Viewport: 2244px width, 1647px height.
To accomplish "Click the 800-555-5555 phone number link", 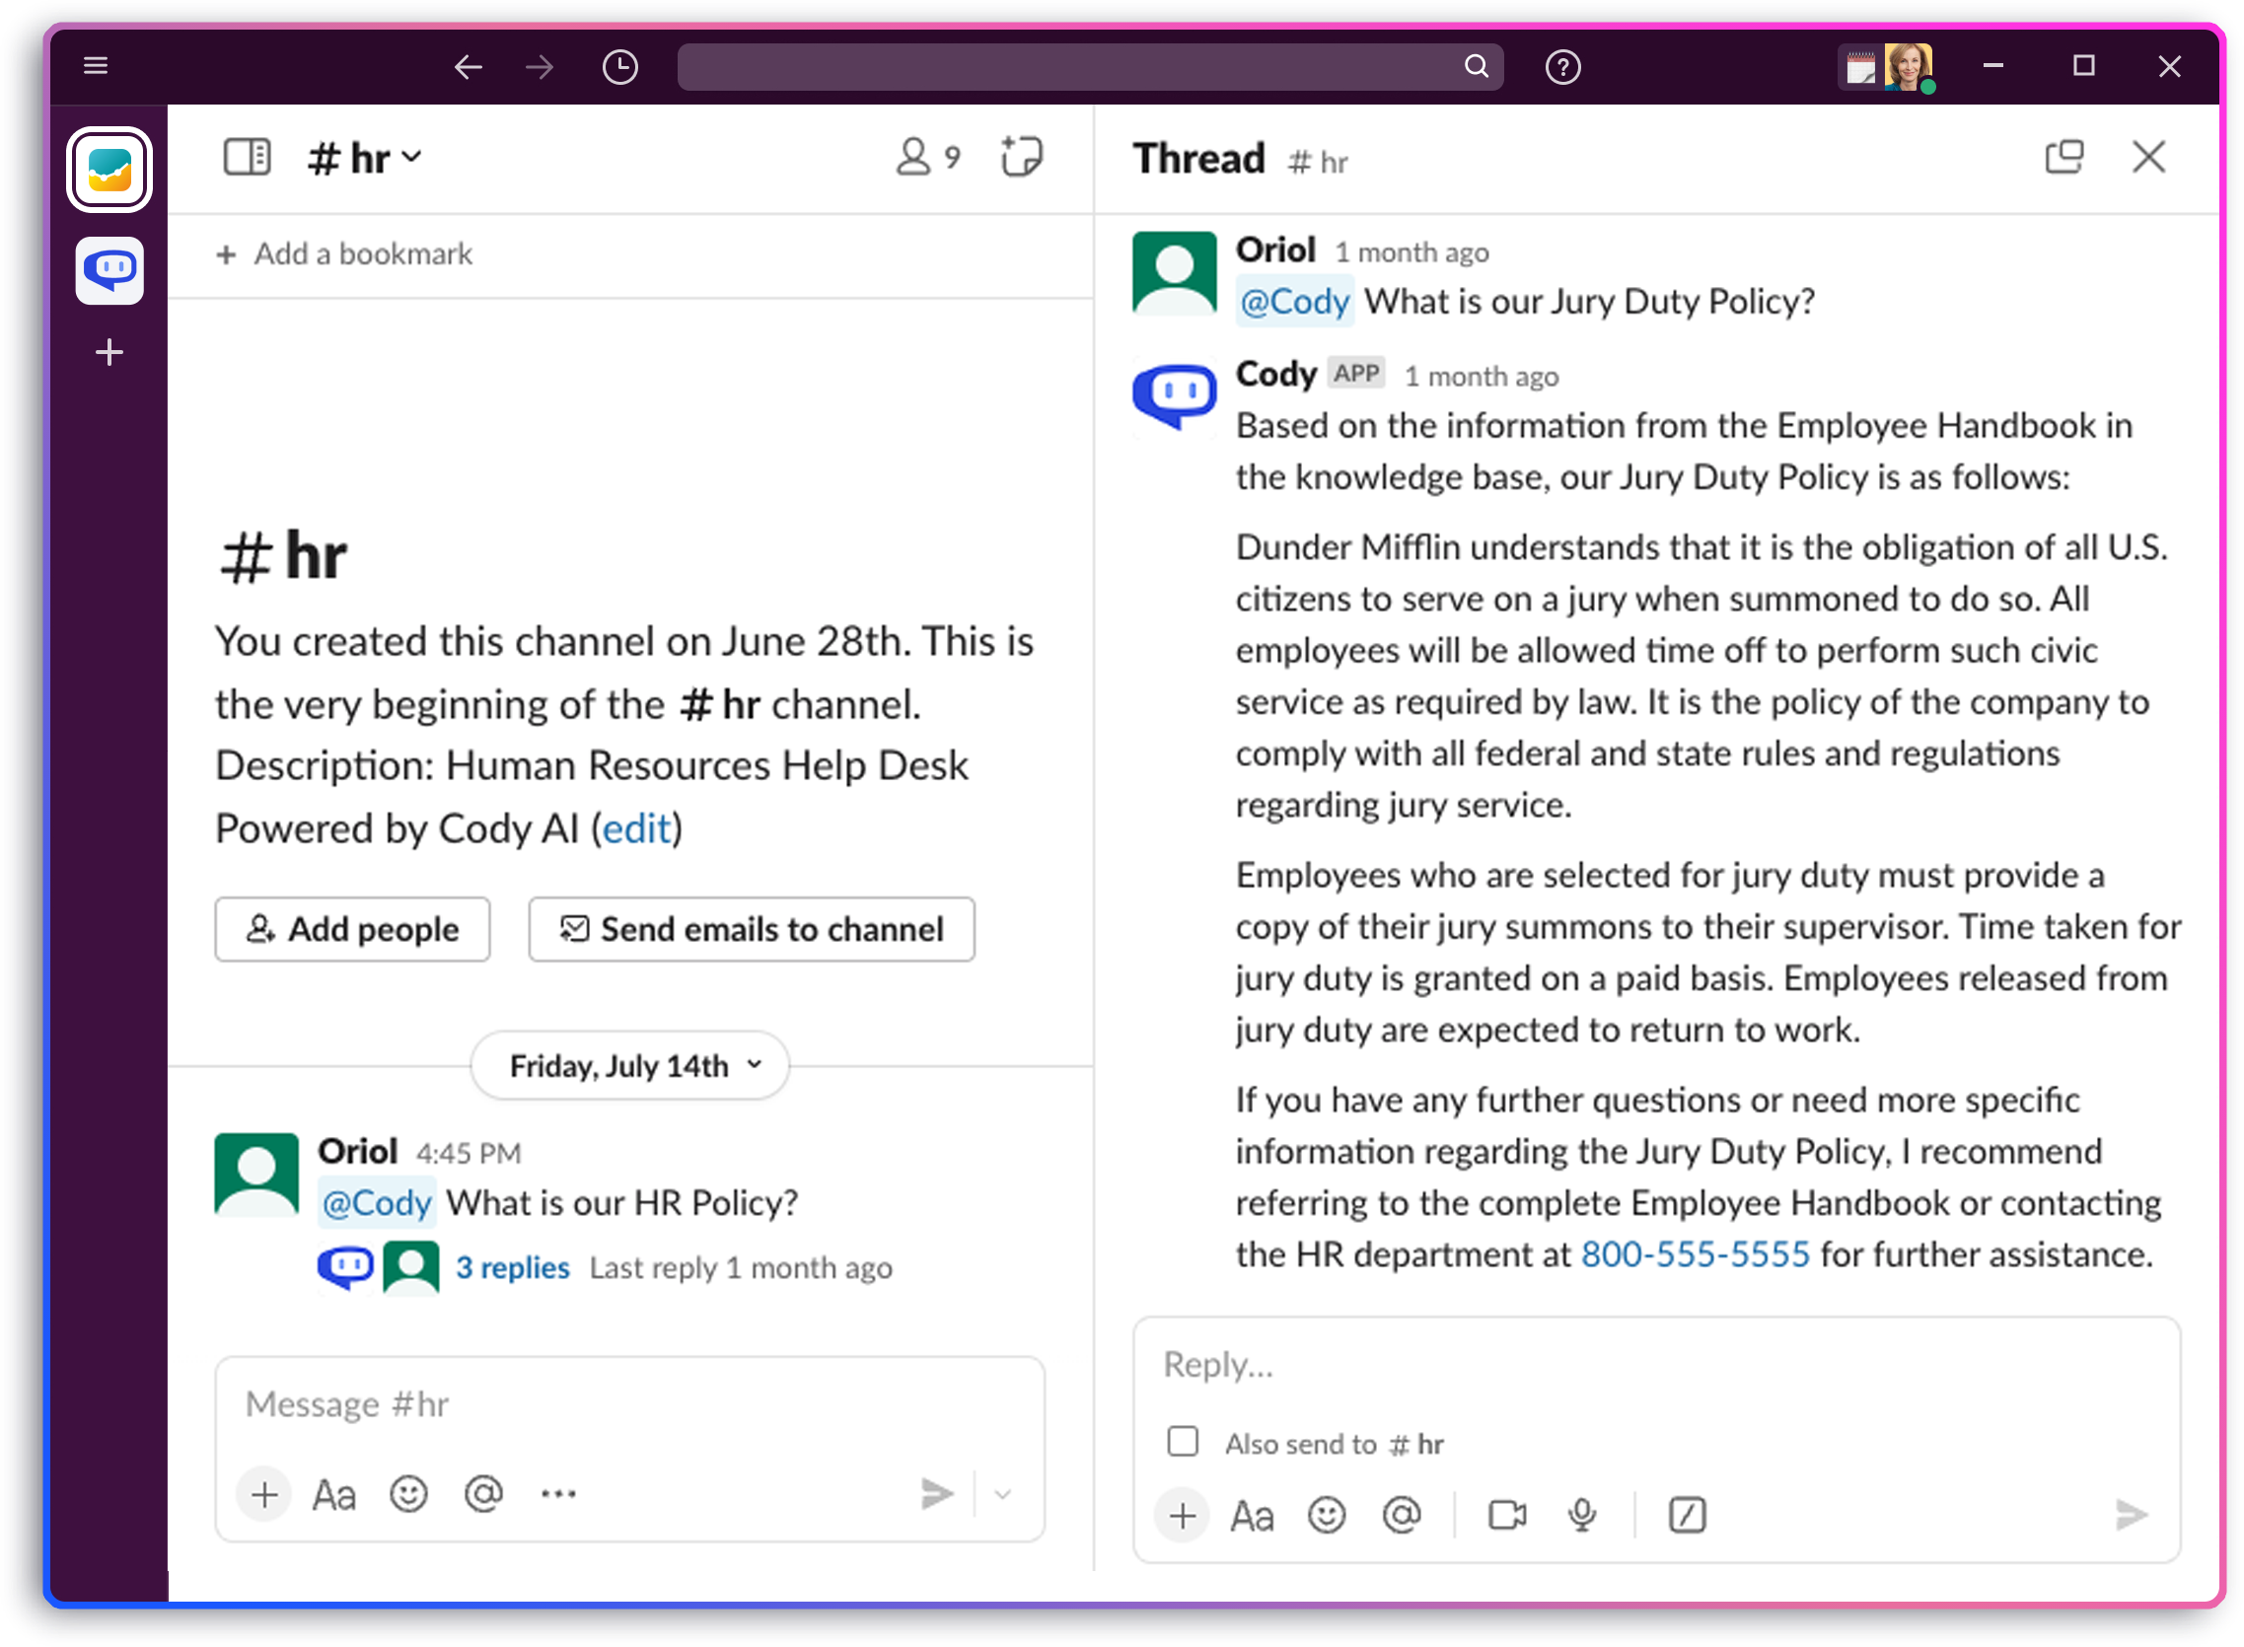I will point(1695,1254).
